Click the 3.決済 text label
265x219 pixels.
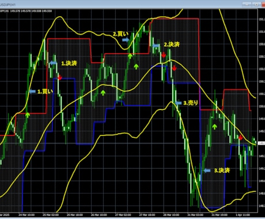pos(222,171)
